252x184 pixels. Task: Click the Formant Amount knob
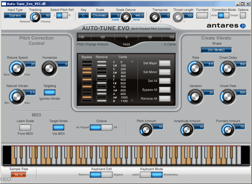coord(228,130)
